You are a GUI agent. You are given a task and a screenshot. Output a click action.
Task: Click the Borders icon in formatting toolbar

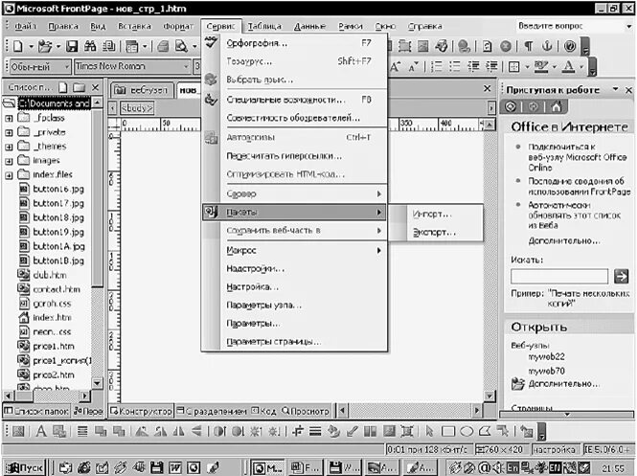tap(513, 66)
